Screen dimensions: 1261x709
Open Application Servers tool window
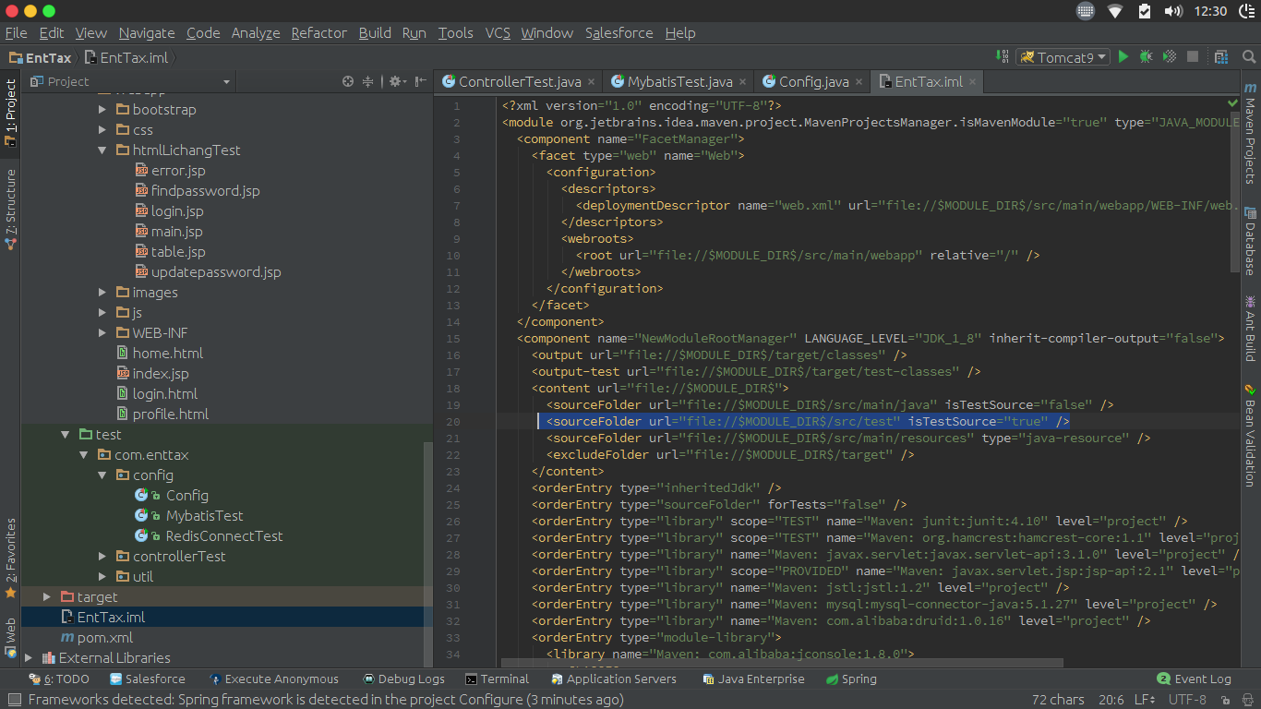coord(614,679)
